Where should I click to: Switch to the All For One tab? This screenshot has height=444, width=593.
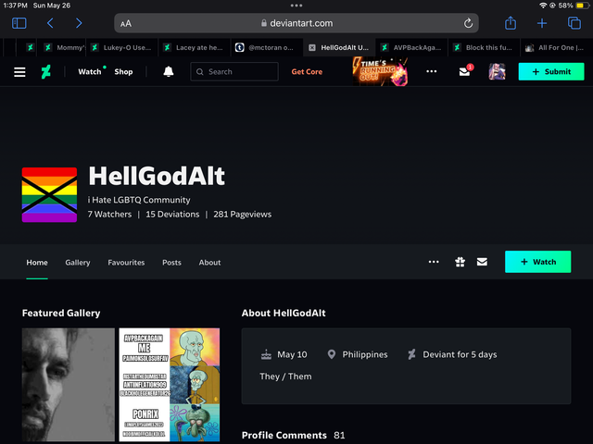(x=556, y=47)
